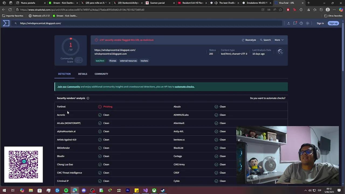The height and width of the screenshot is (194, 345).
Task: Click the translate icon in address bar
Action: pyautogui.click(x=269, y=10)
